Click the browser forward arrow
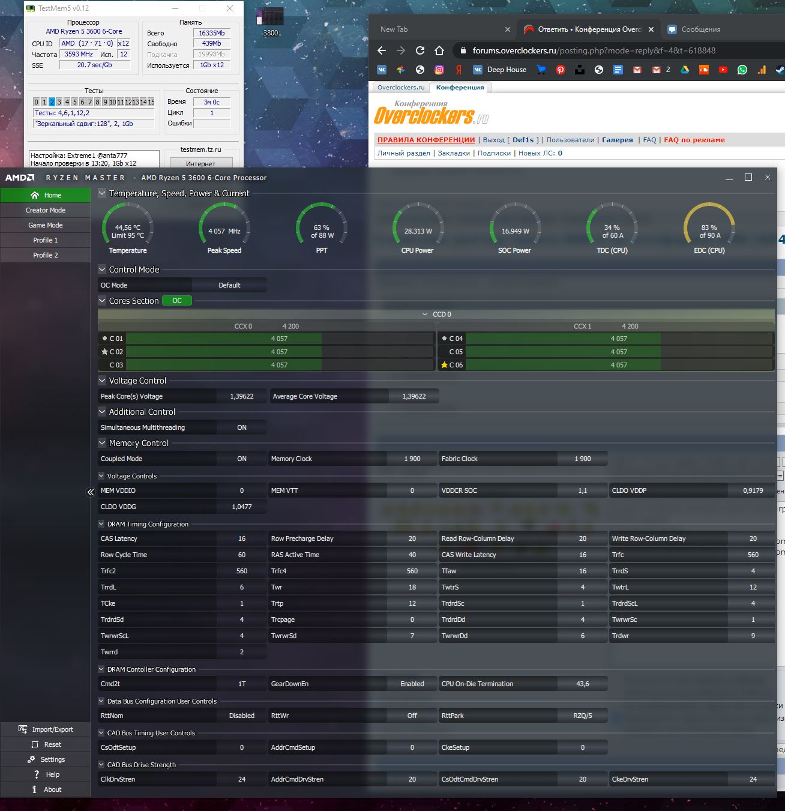The image size is (785, 811). [401, 50]
